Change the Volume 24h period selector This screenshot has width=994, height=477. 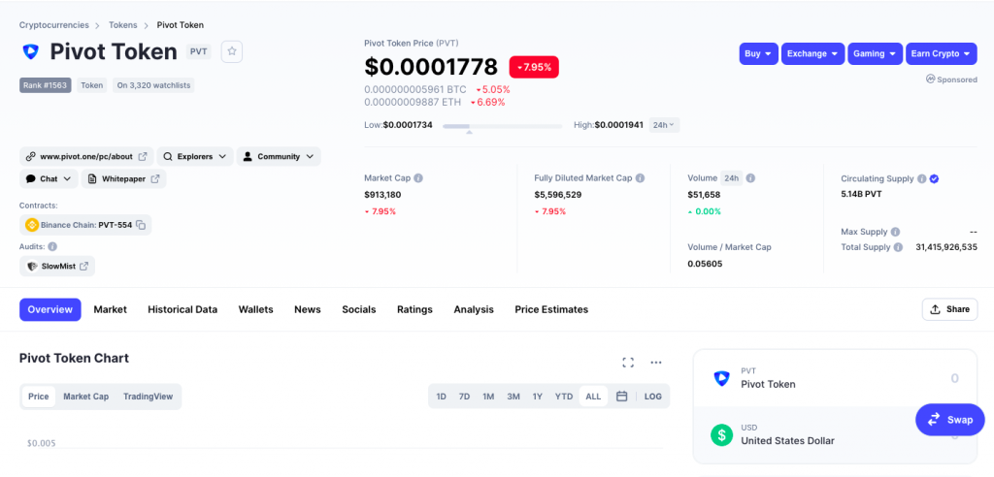pyautogui.click(x=732, y=178)
